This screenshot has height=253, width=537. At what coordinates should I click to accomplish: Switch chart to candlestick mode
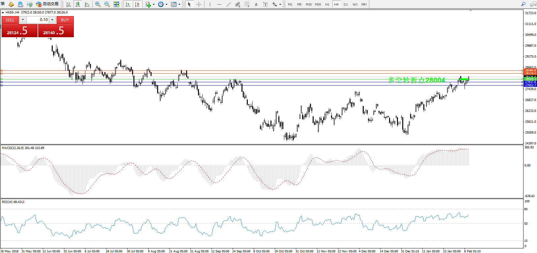[x=78, y=4]
